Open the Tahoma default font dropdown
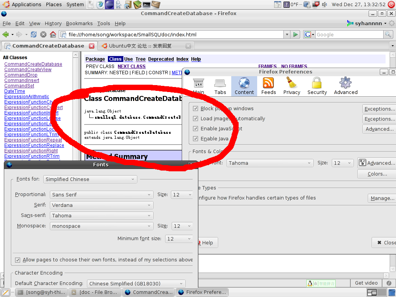 point(270,163)
